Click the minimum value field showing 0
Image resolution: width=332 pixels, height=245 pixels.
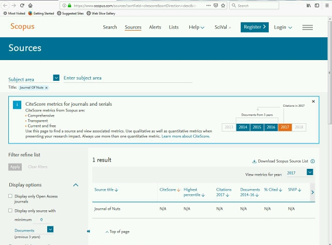pyautogui.click(x=41, y=220)
